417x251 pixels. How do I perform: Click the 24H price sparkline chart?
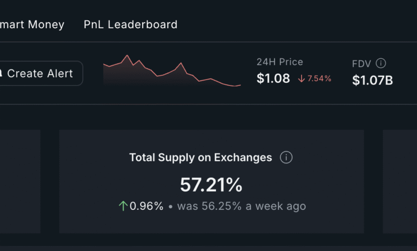tap(172, 70)
